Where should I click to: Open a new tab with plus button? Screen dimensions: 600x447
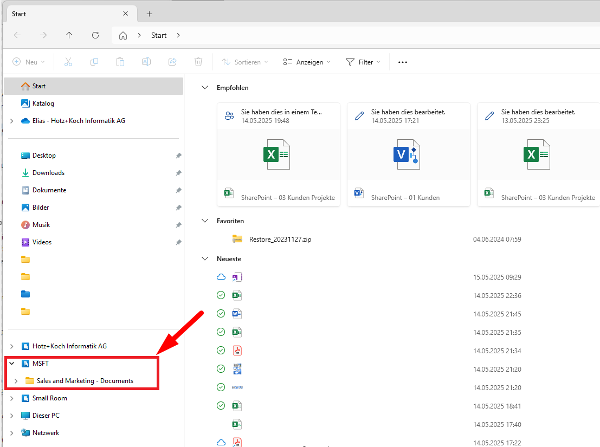[150, 14]
